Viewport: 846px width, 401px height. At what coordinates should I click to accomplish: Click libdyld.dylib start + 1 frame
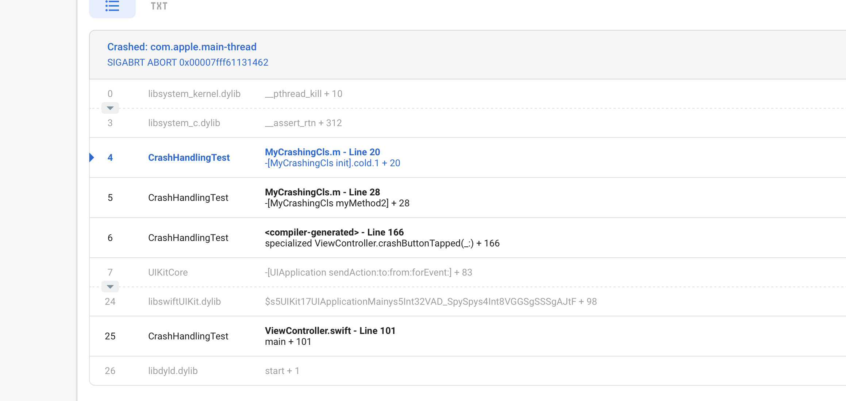click(282, 371)
